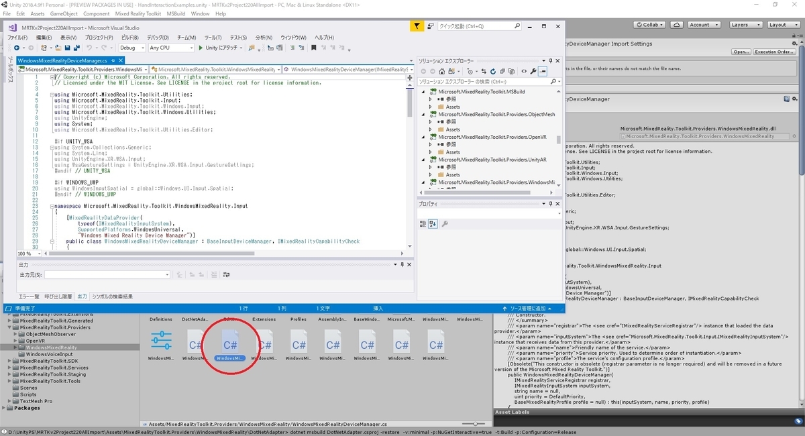Click View Code icon in Solution Explorer
Viewport: 805px width, 436px height.
(x=524, y=72)
